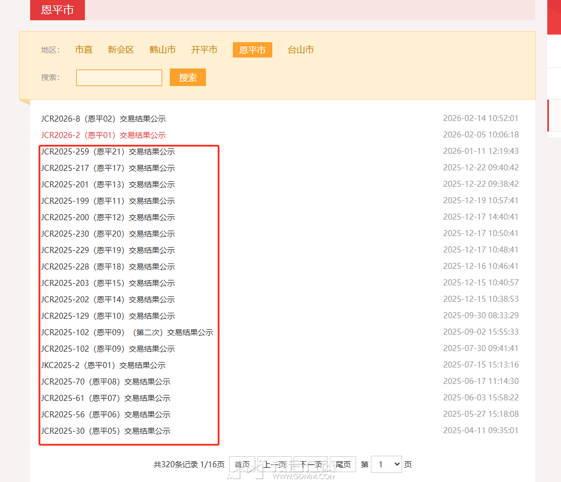Switch to the 台山市 region tab
The image size is (561, 482).
pos(300,49)
